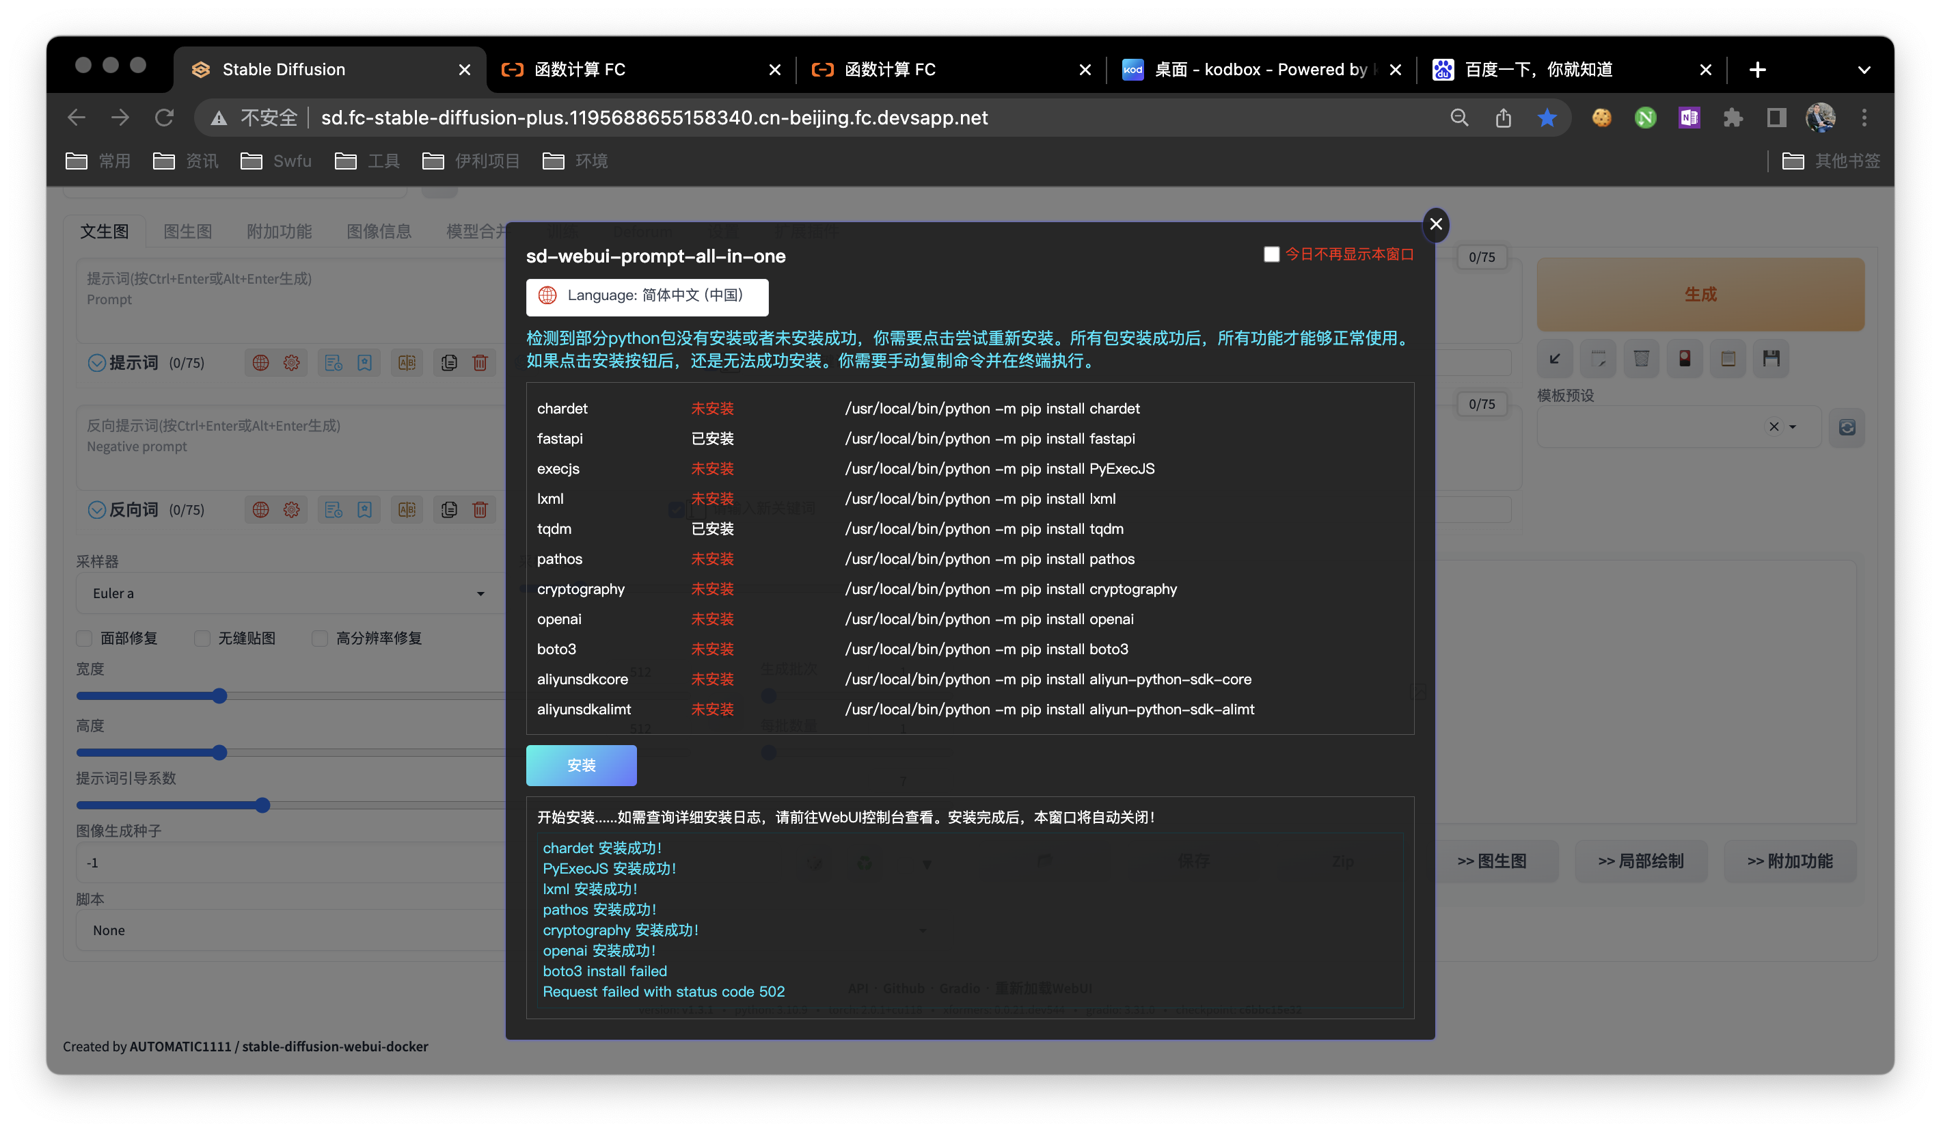Collapse the 提示词 section chevron

(x=96, y=362)
